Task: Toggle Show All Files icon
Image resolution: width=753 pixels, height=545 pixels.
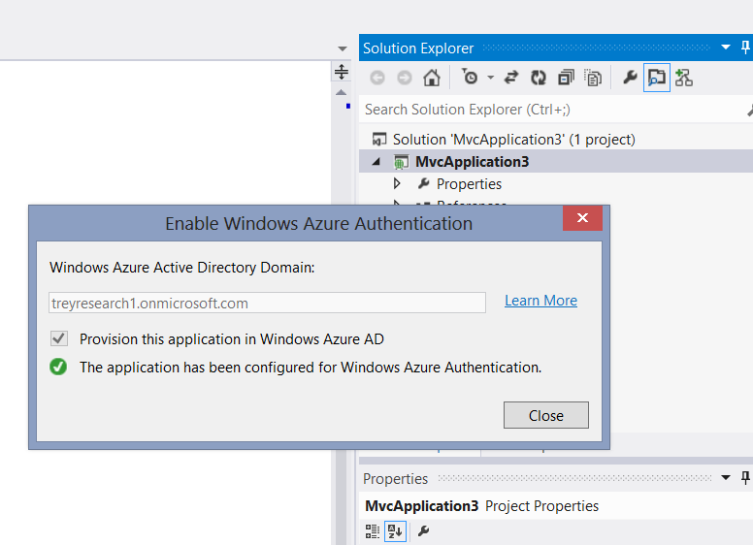Action: tap(593, 78)
